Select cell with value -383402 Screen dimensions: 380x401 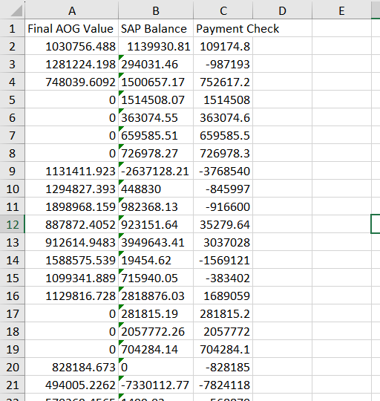click(223, 278)
